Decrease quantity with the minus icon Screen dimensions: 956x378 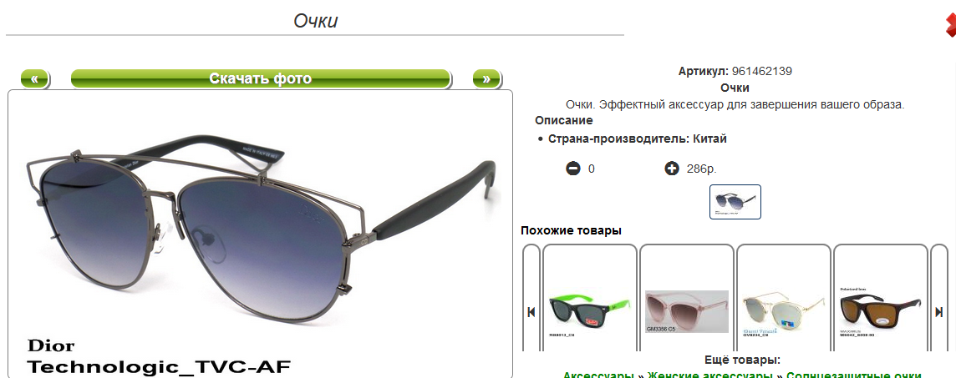click(x=573, y=169)
